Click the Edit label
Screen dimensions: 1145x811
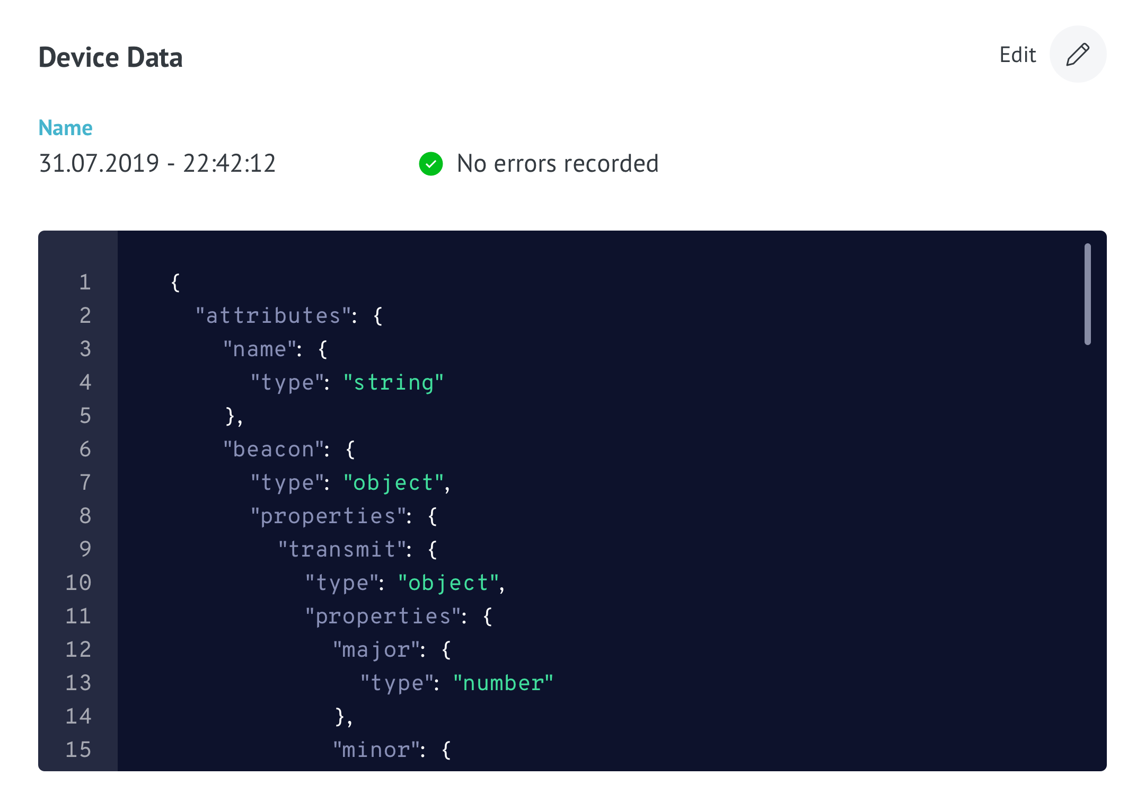click(x=1017, y=55)
